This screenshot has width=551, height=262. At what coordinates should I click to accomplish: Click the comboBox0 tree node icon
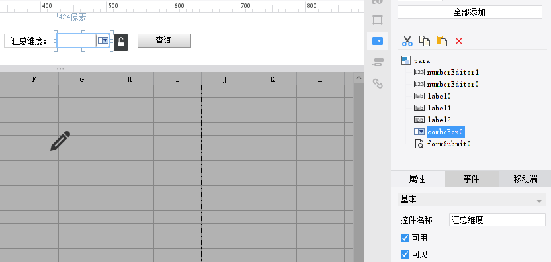click(x=419, y=132)
